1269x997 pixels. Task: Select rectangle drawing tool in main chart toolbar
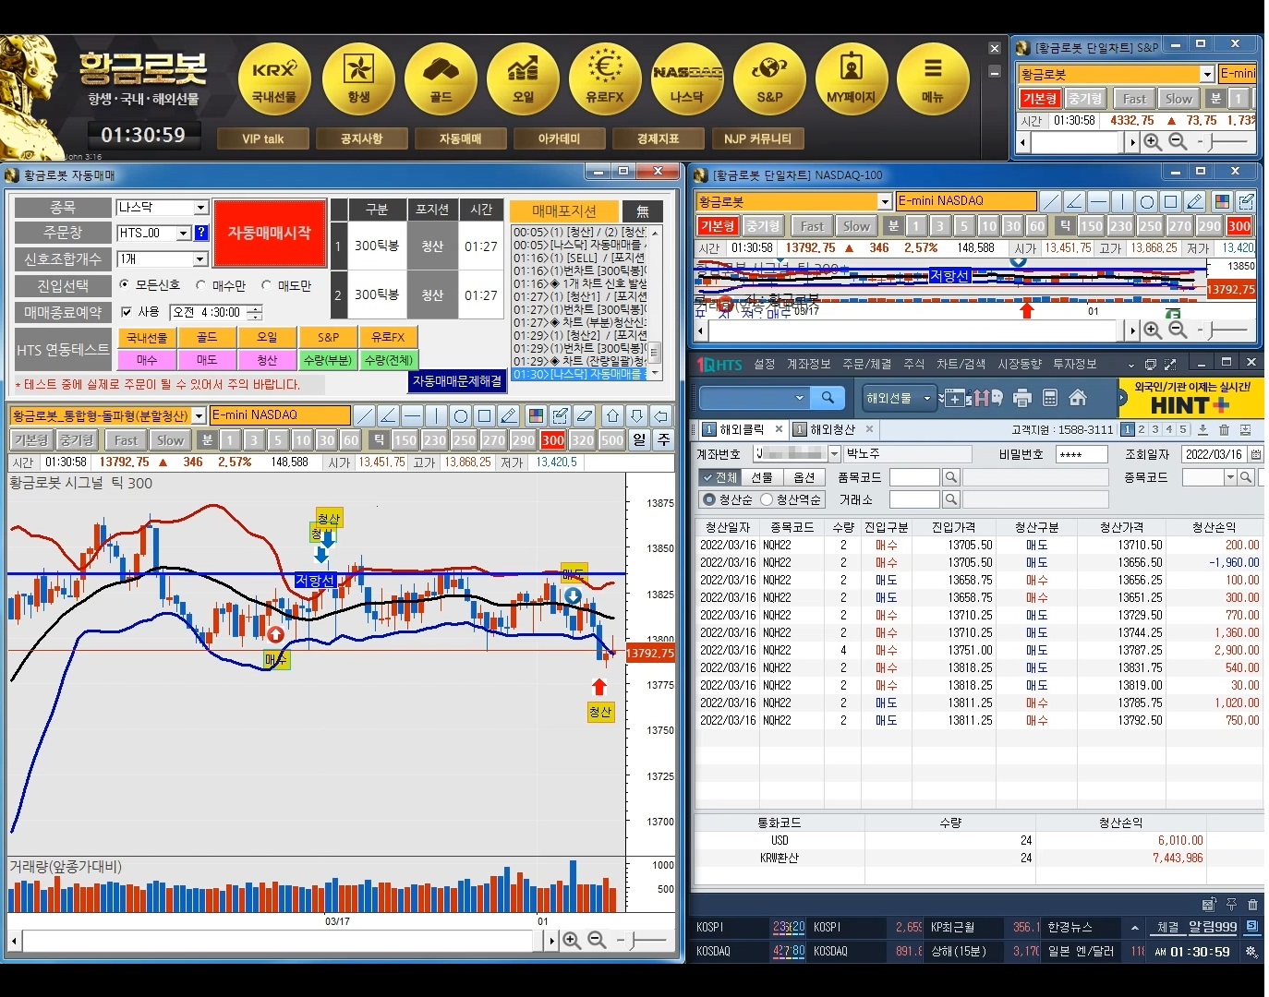click(x=485, y=415)
